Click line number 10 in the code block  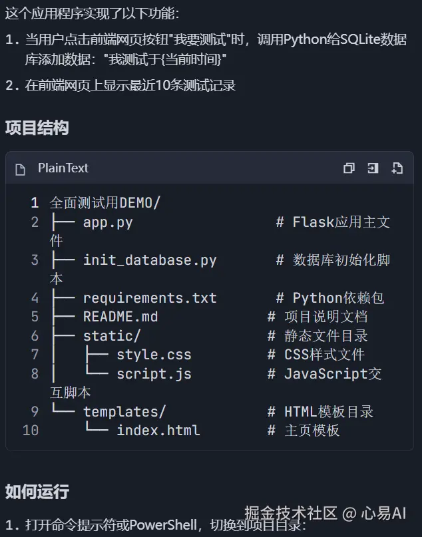point(30,430)
